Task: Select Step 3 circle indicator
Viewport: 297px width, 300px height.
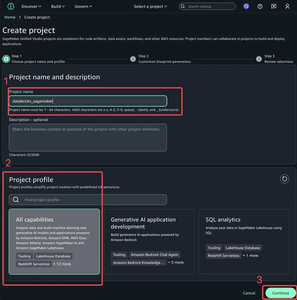Action: tap(259, 59)
